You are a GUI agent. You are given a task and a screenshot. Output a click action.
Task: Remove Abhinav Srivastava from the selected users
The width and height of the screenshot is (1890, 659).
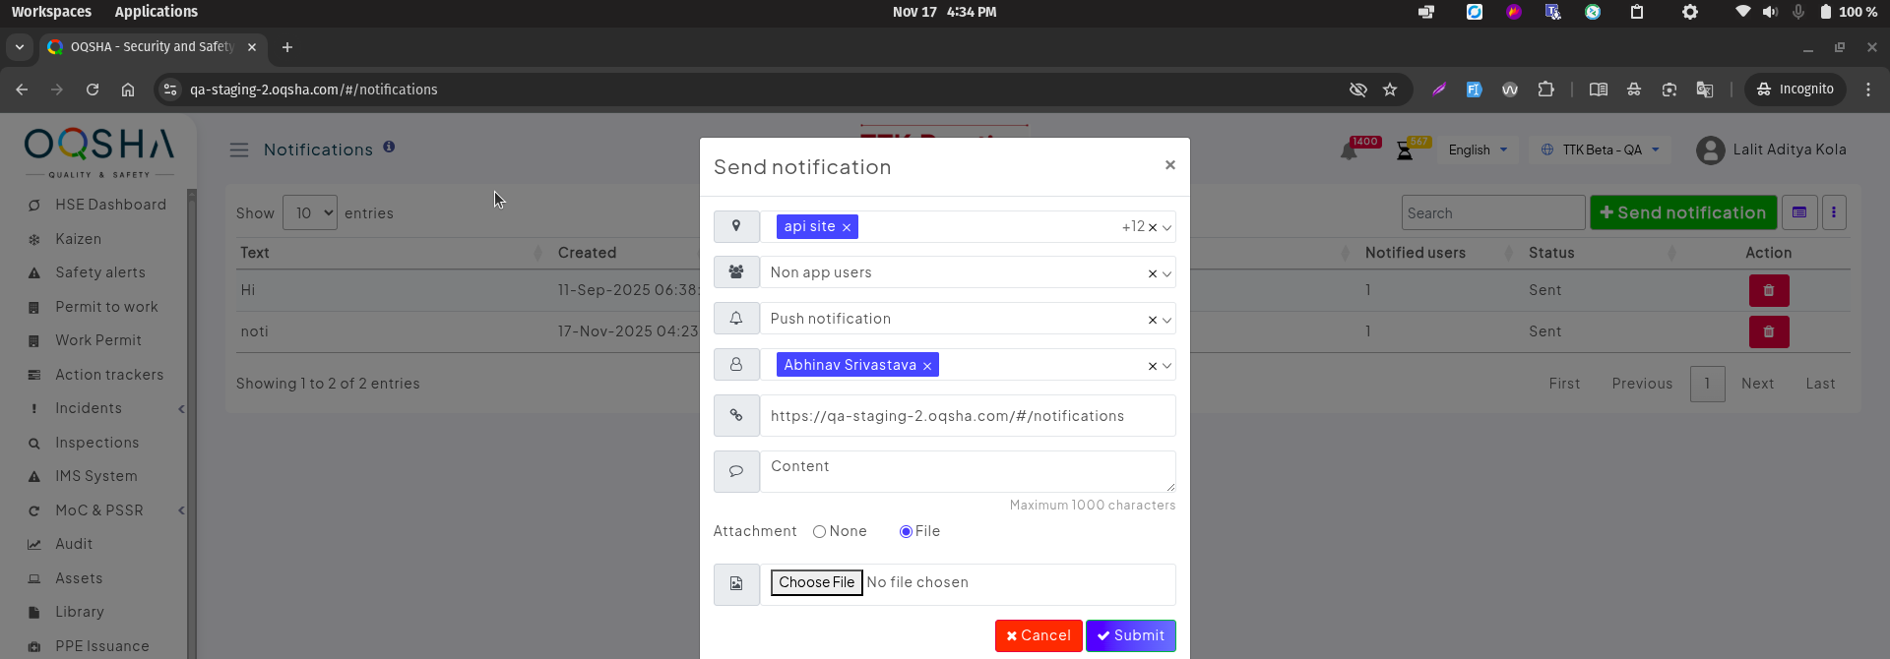[926, 366]
